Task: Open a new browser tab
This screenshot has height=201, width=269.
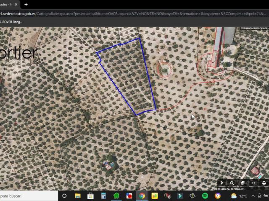Action: [x=26, y=5]
